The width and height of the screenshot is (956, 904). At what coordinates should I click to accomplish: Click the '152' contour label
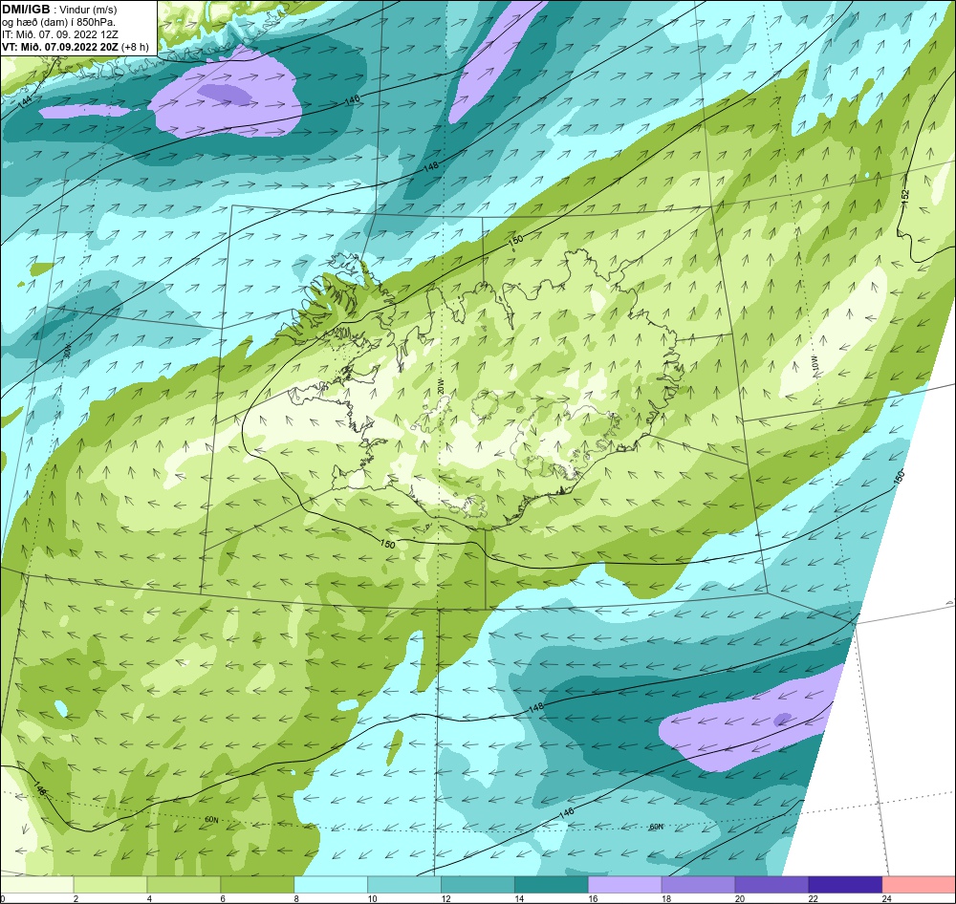point(904,196)
